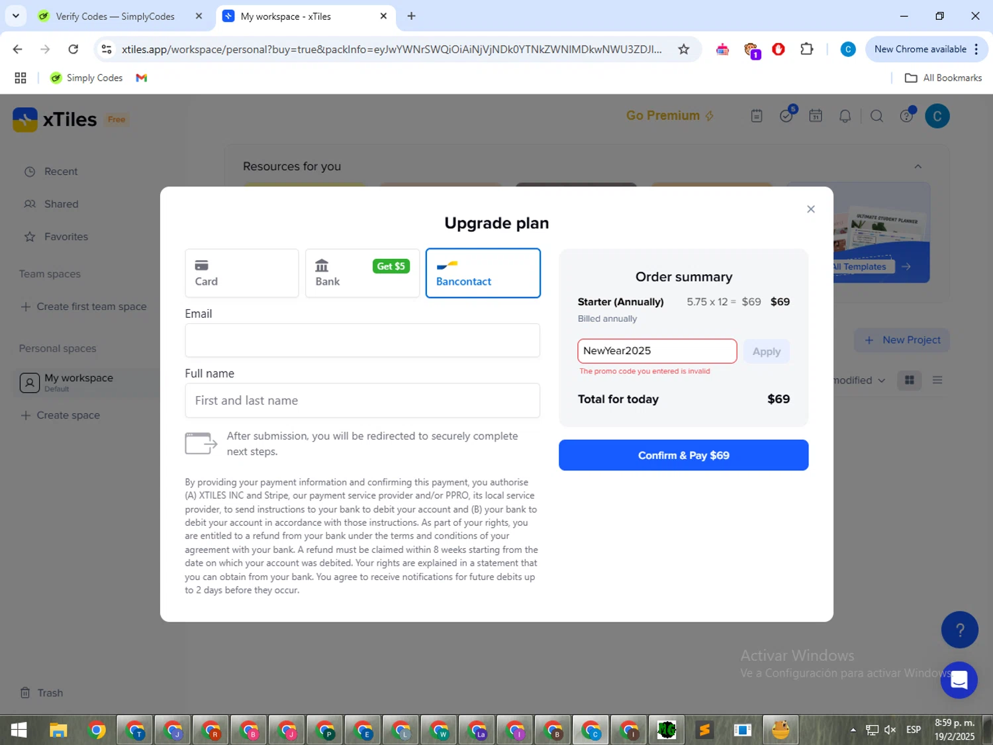Click the volume icon in tray

click(890, 730)
